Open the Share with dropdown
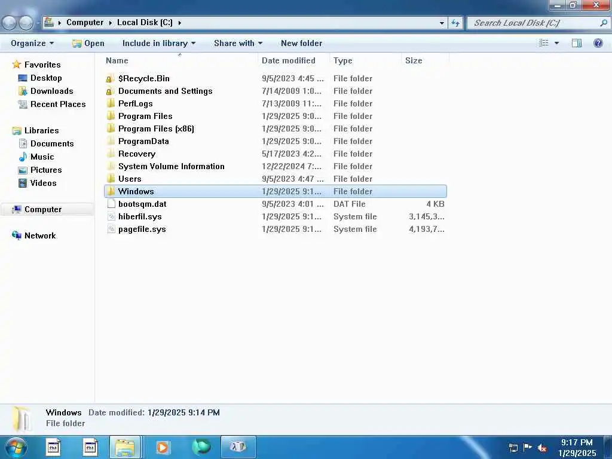Viewport: 612px width, 459px height. [x=238, y=43]
